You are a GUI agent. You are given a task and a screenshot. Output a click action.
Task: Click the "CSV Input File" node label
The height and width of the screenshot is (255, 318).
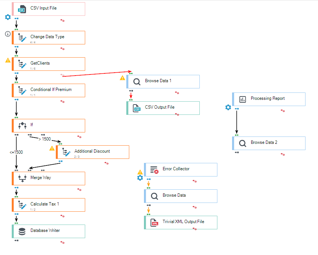pyautogui.click(x=44, y=8)
